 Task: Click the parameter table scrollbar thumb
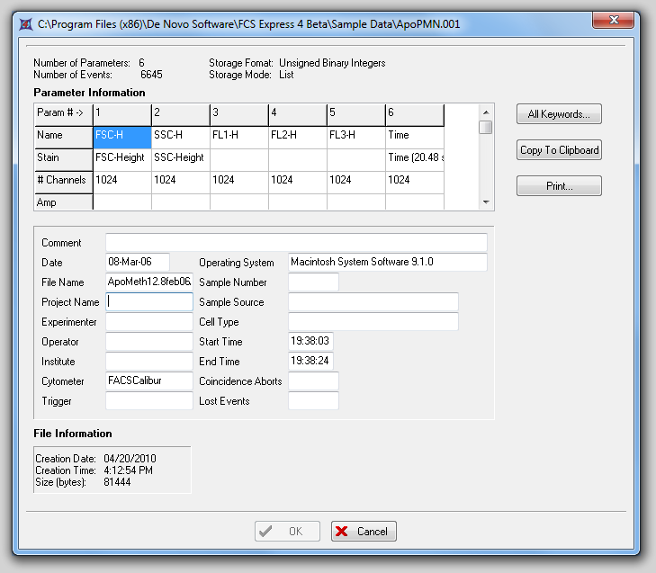click(486, 128)
